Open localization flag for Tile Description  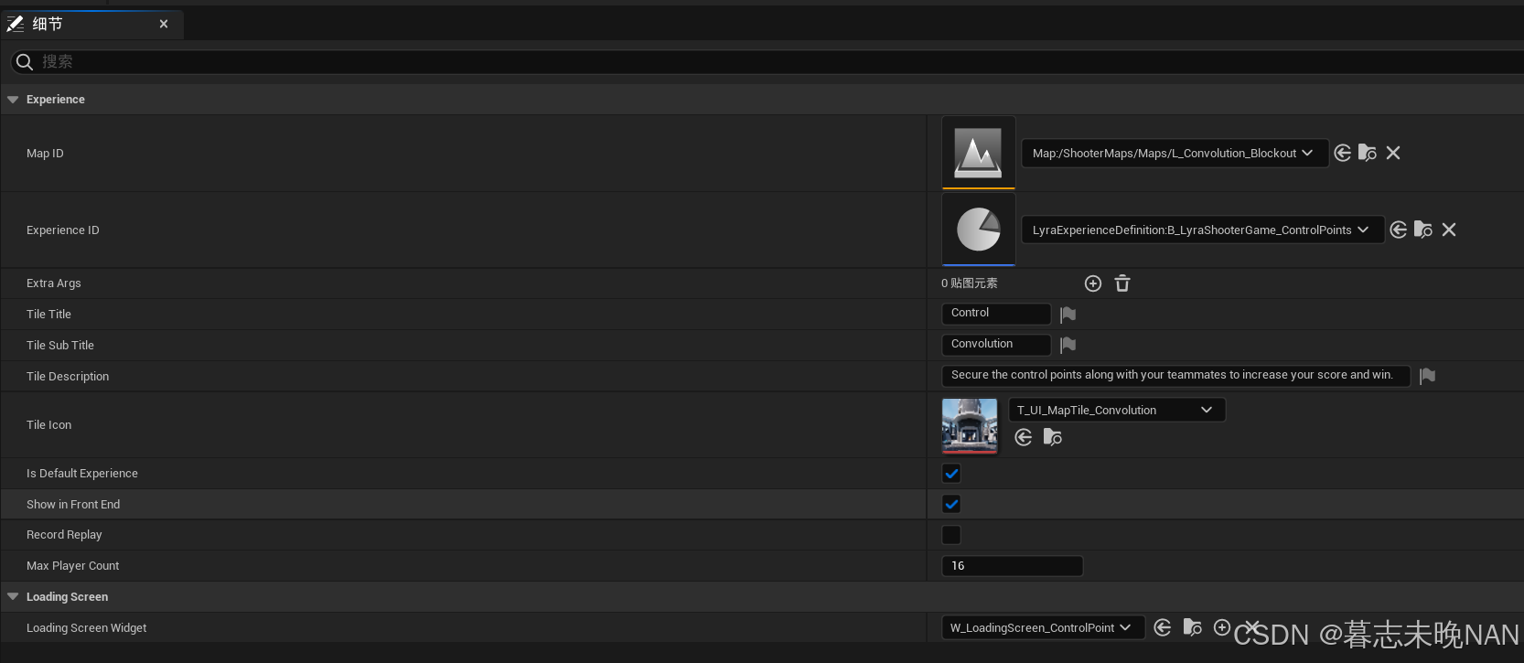tap(1427, 376)
